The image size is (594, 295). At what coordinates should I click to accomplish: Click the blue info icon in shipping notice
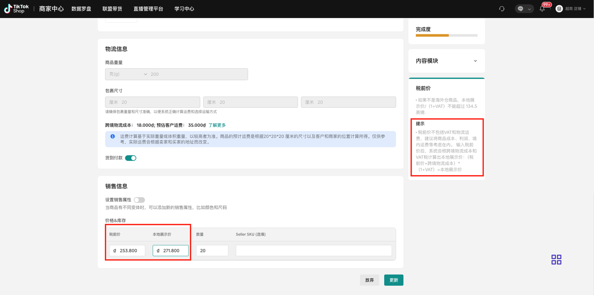pos(113,137)
